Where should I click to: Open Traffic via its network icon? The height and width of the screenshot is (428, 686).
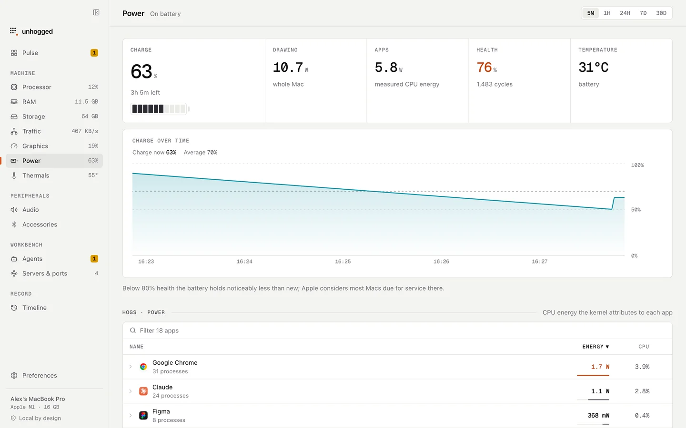click(14, 131)
